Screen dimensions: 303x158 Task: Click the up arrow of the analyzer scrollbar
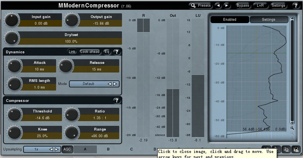[x=292, y=18]
